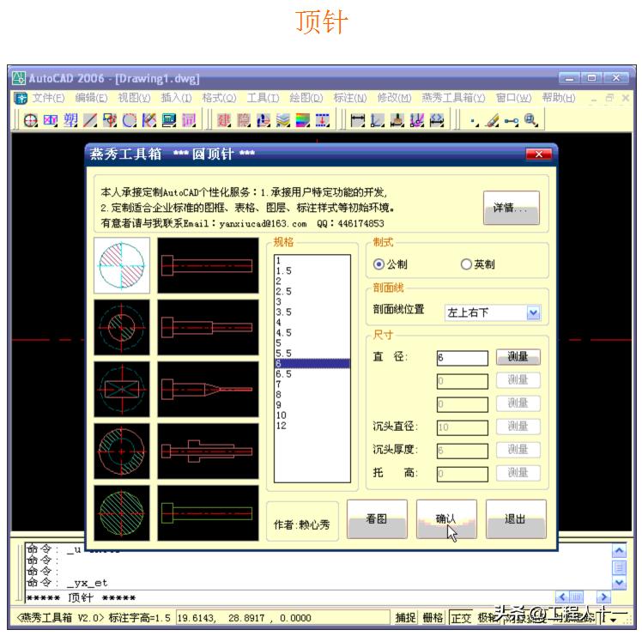Select size 6.5 in 规格 list
This screenshot has height=636, width=642.
pyautogui.click(x=312, y=374)
